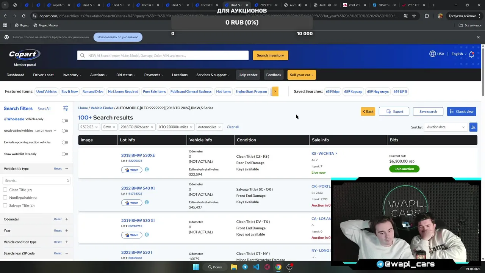Remove the Bmw filter chip

(114, 127)
